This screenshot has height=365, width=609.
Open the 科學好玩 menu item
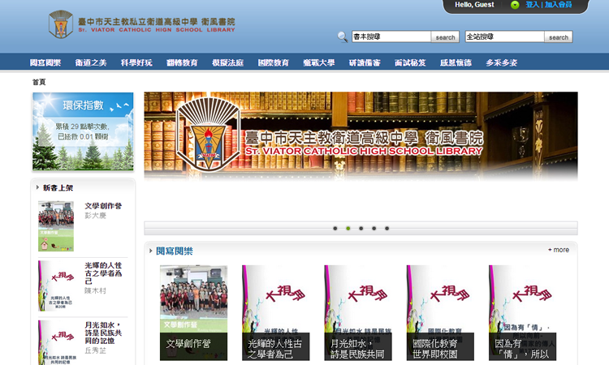(x=136, y=62)
